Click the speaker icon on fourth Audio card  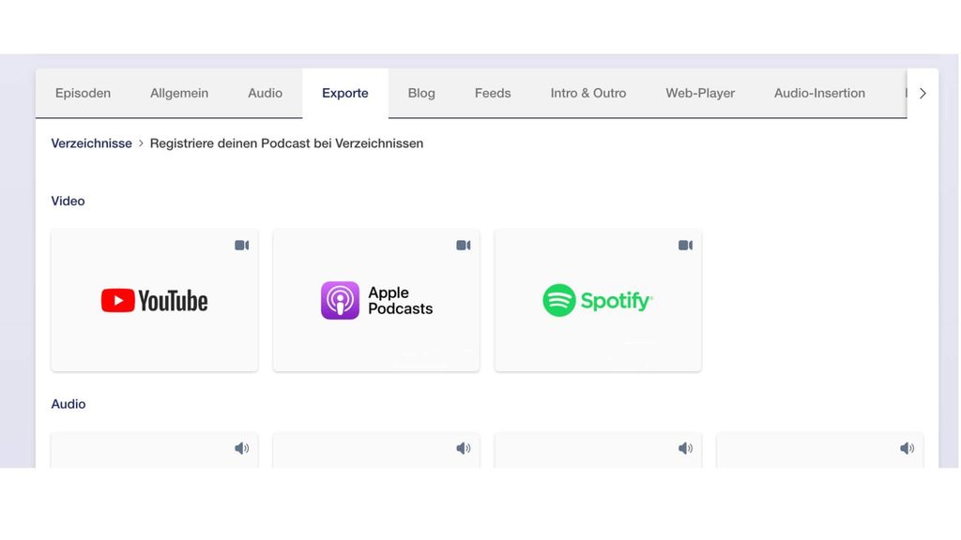[x=908, y=449]
